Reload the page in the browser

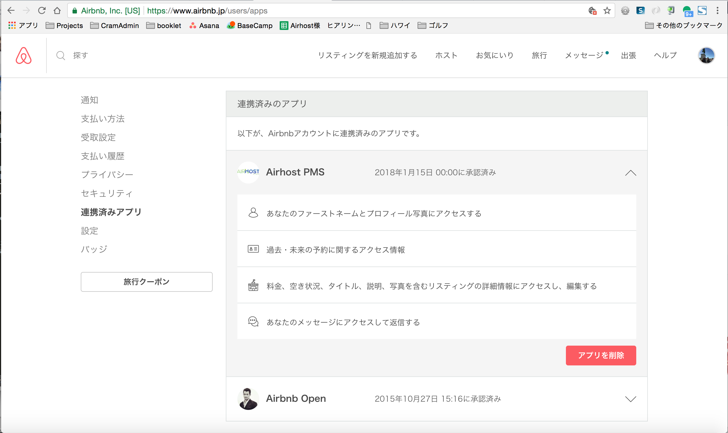[x=42, y=11]
